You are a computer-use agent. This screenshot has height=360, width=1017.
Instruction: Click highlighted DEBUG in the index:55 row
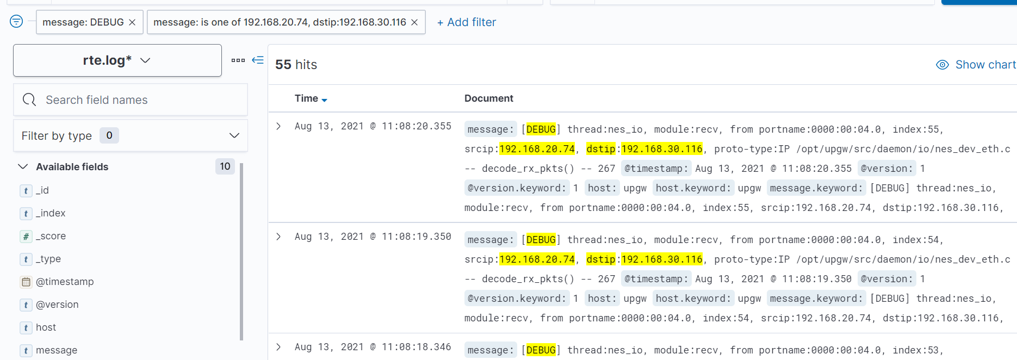541,129
